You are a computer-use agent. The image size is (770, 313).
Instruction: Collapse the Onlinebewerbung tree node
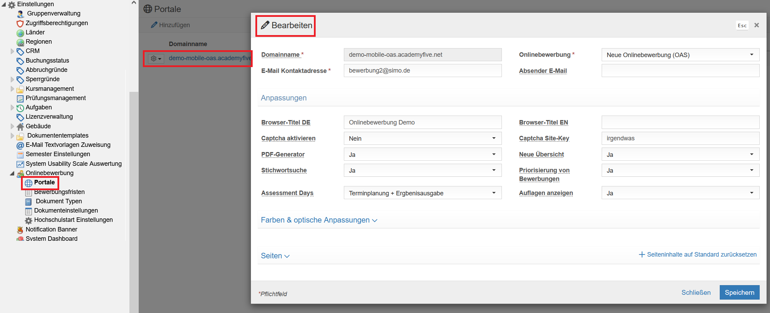(12, 173)
